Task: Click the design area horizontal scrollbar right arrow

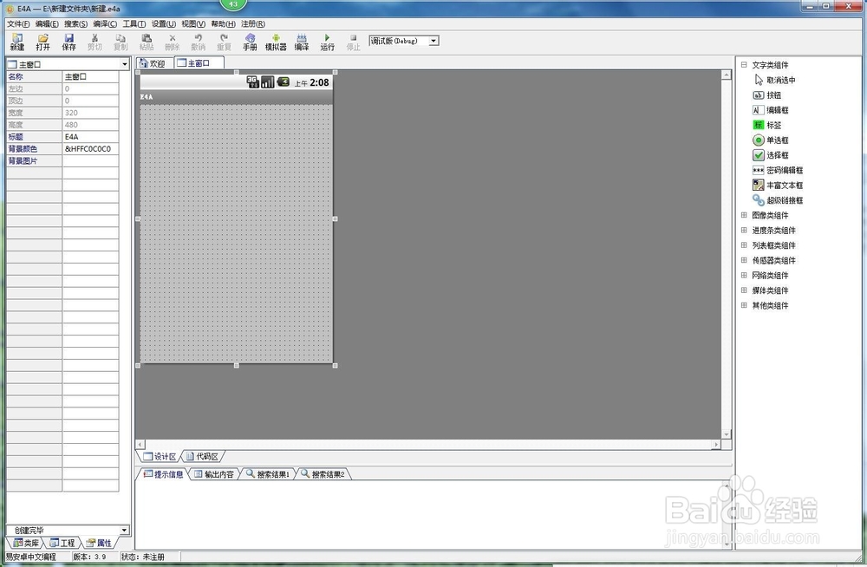Action: tap(717, 444)
